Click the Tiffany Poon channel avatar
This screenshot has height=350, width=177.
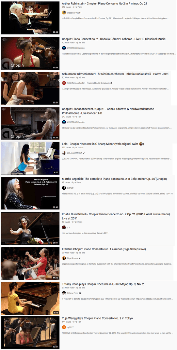point(64,293)
